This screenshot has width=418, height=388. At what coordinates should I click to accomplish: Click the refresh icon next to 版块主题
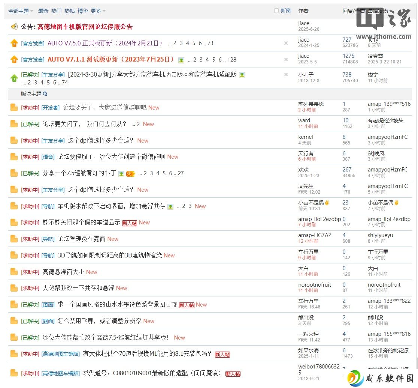tap(45, 94)
